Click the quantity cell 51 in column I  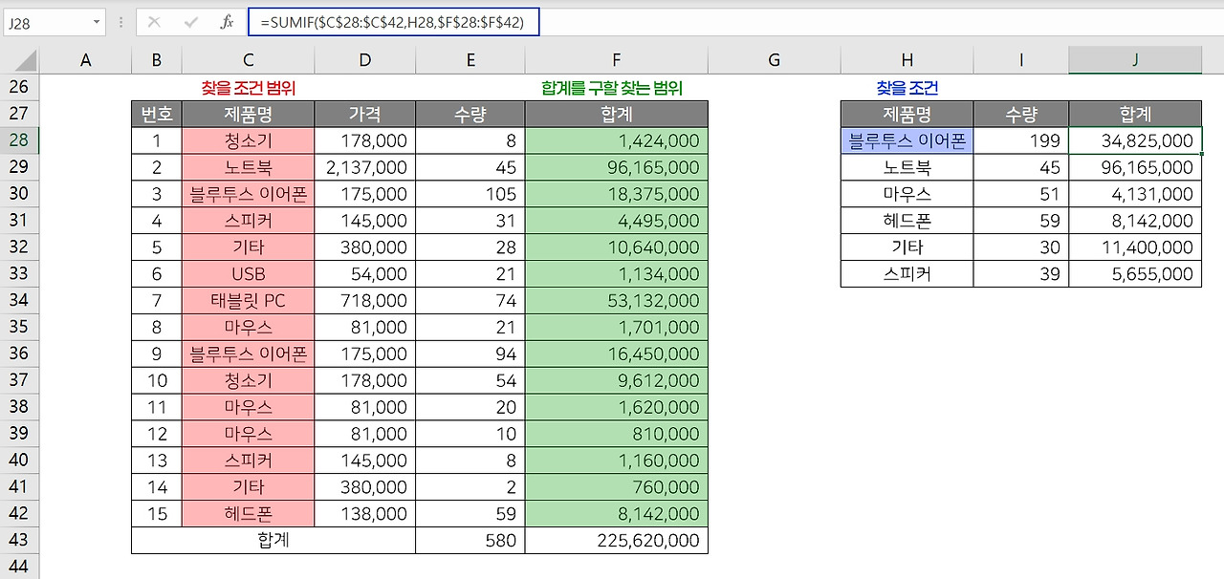(x=1021, y=195)
